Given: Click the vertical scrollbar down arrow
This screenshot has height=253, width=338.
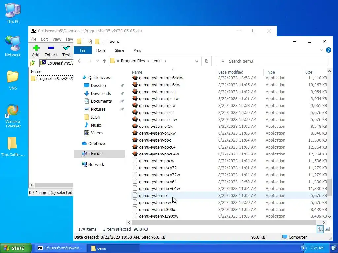Looking at the screenshot, I should pyautogui.click(x=329, y=217).
